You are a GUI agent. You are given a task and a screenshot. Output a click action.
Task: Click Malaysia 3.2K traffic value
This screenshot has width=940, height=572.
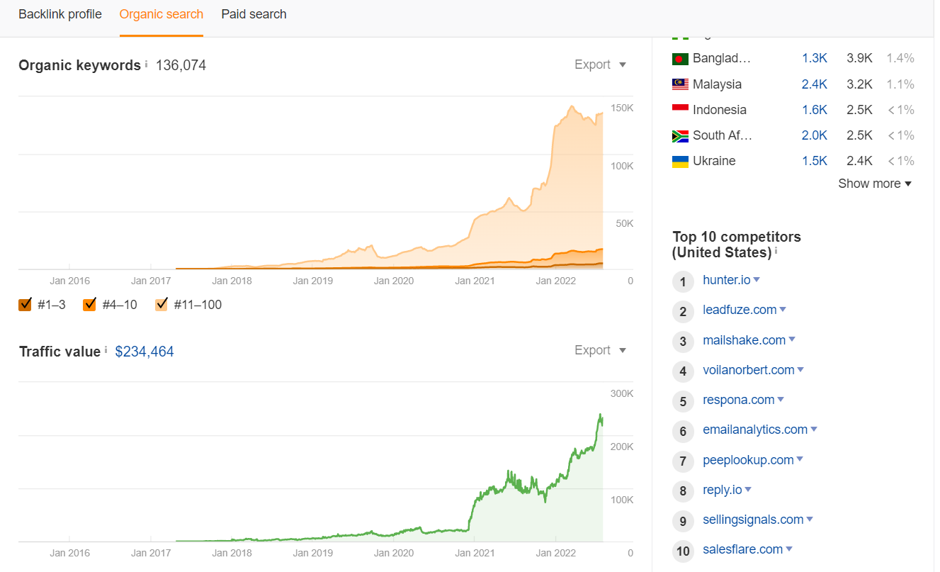point(859,84)
